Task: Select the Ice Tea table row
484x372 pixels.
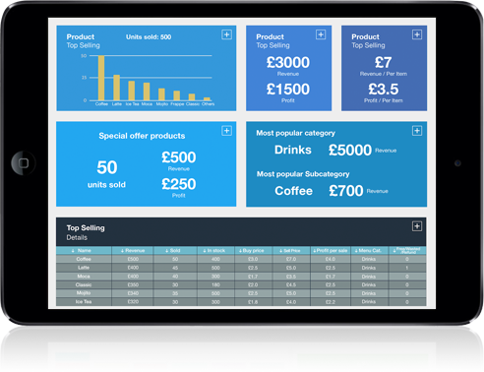Action: point(241,301)
